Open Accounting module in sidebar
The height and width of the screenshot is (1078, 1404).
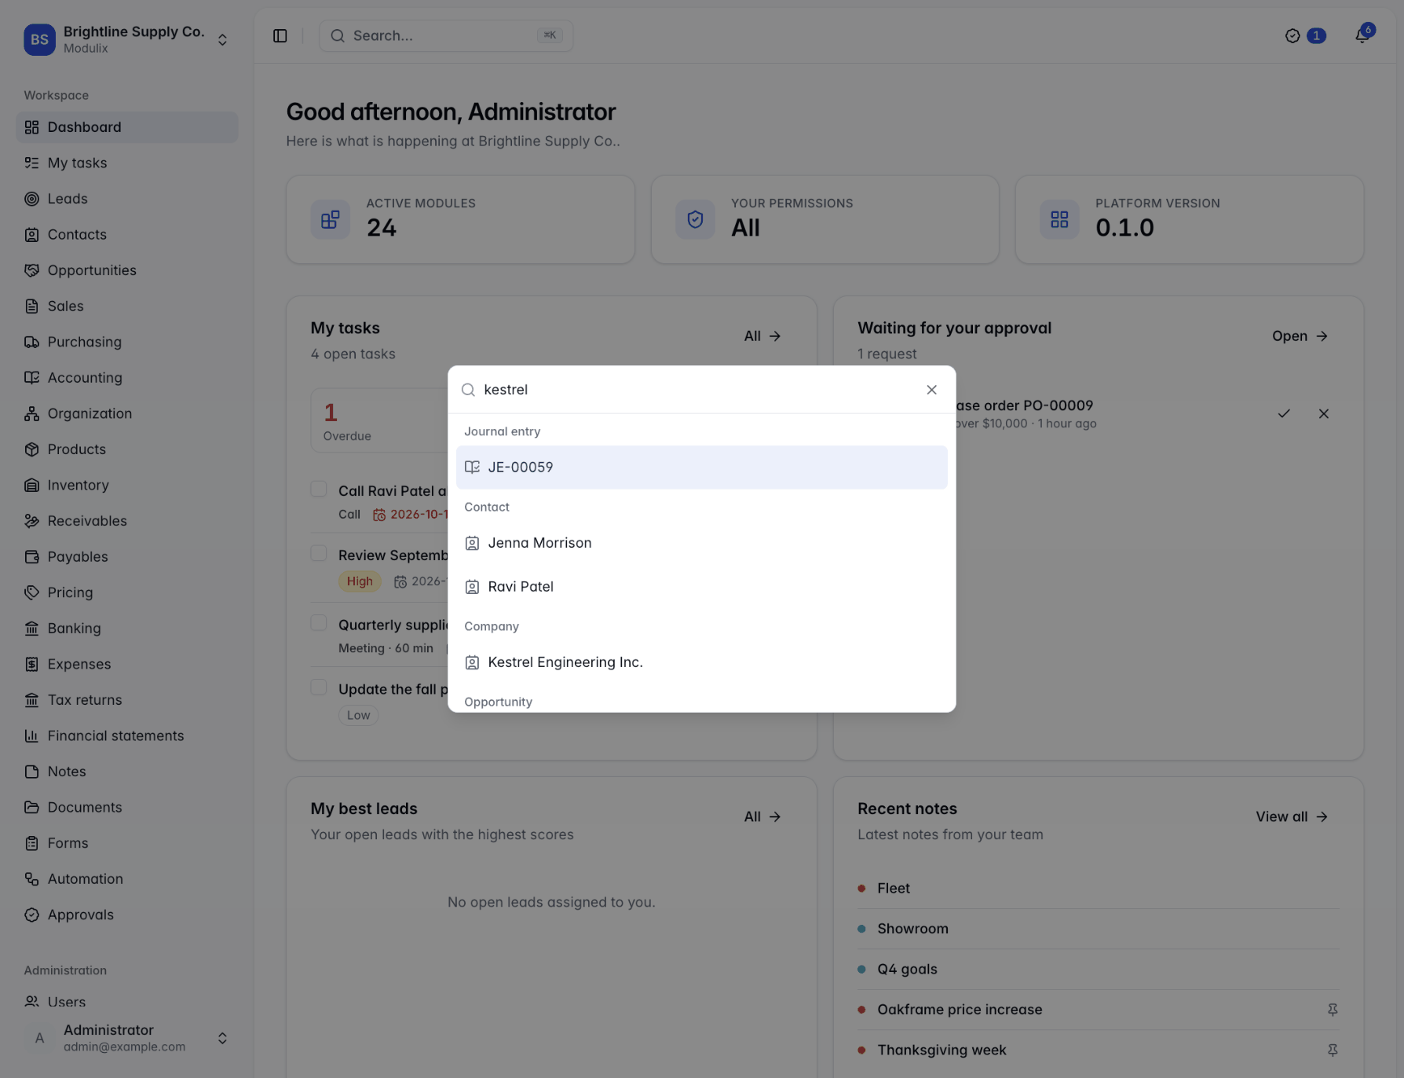tap(126, 378)
